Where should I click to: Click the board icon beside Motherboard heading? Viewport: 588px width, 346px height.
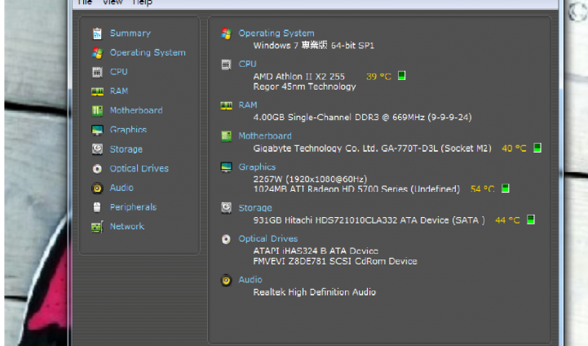(x=226, y=136)
